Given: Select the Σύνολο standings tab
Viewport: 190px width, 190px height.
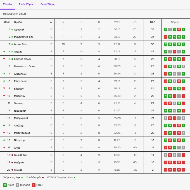Looking at the screenshot, I should (x=8, y=4).
